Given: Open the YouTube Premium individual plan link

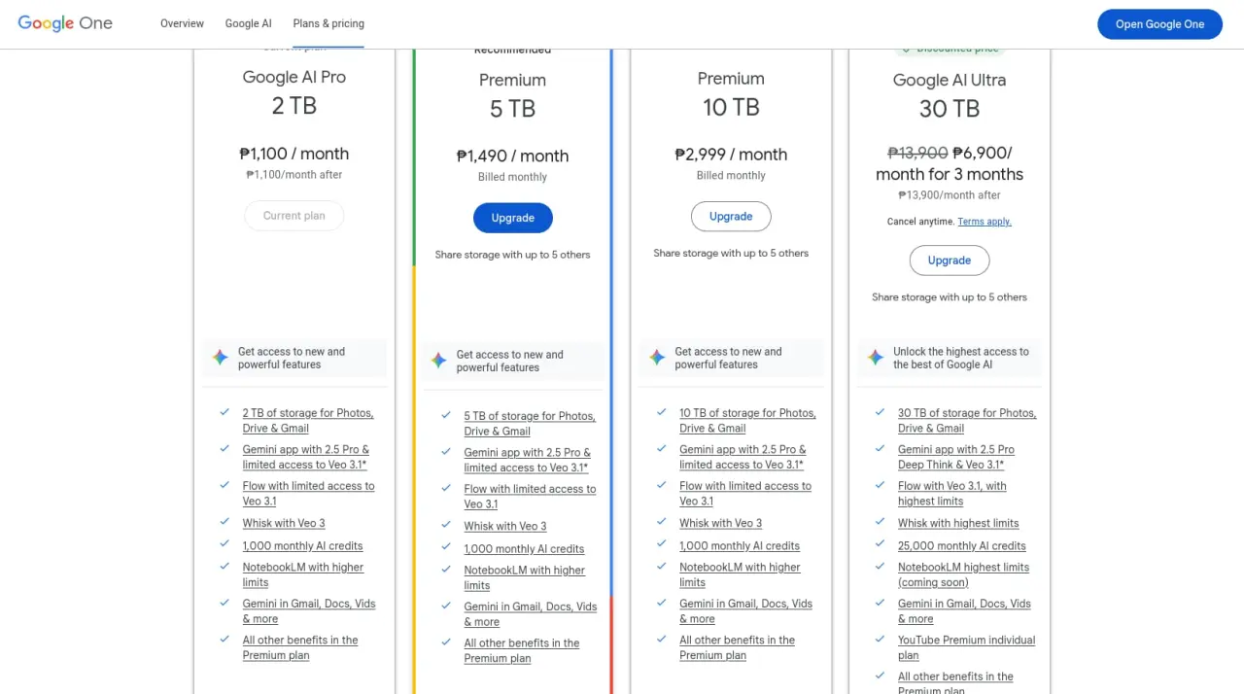Looking at the screenshot, I should pyautogui.click(x=966, y=647).
